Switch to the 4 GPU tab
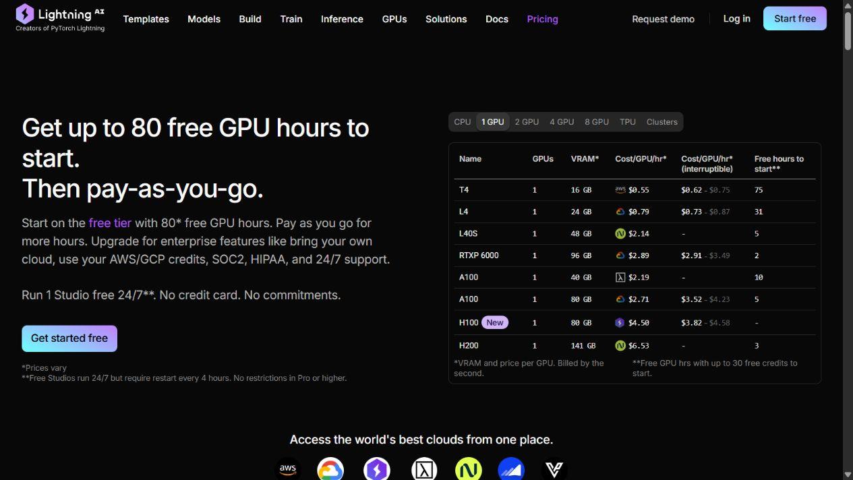 coord(562,122)
